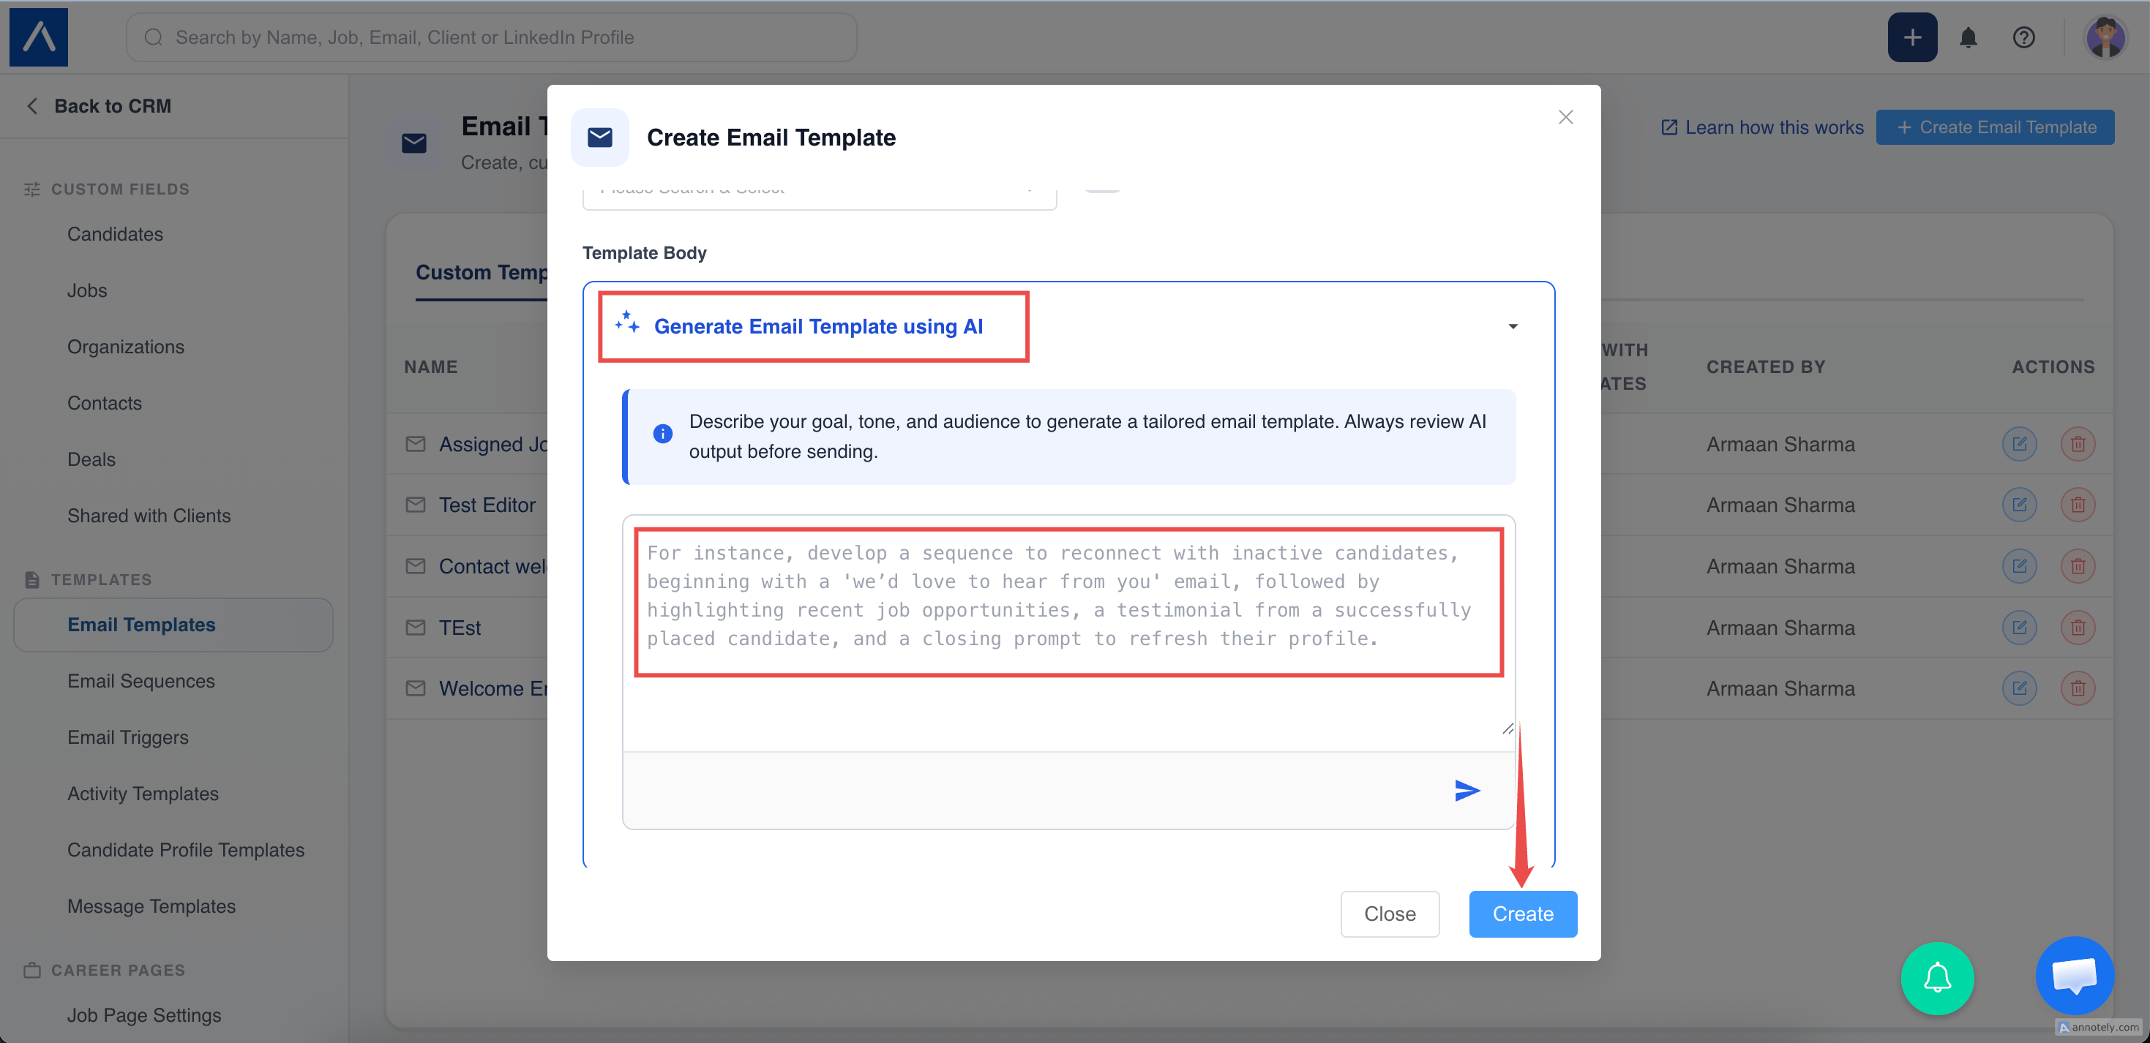The image size is (2150, 1043).
Task: Edit the Contact wel… template
Action: coord(2019,567)
